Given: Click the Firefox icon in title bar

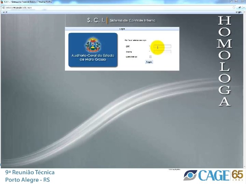Looking at the screenshot, I should coord(2,2).
